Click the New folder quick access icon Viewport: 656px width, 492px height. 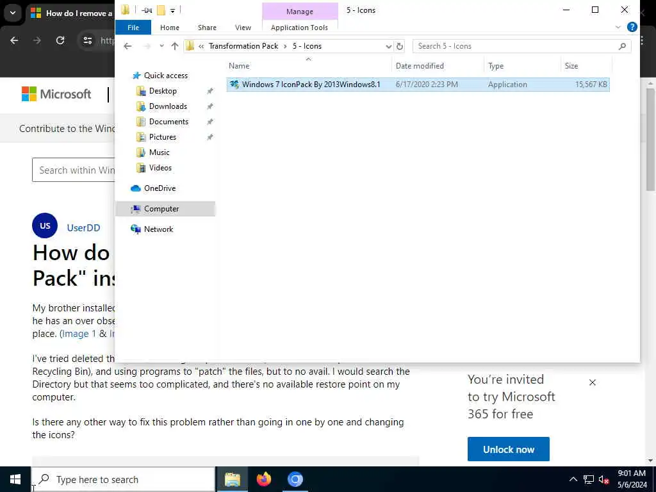click(161, 10)
